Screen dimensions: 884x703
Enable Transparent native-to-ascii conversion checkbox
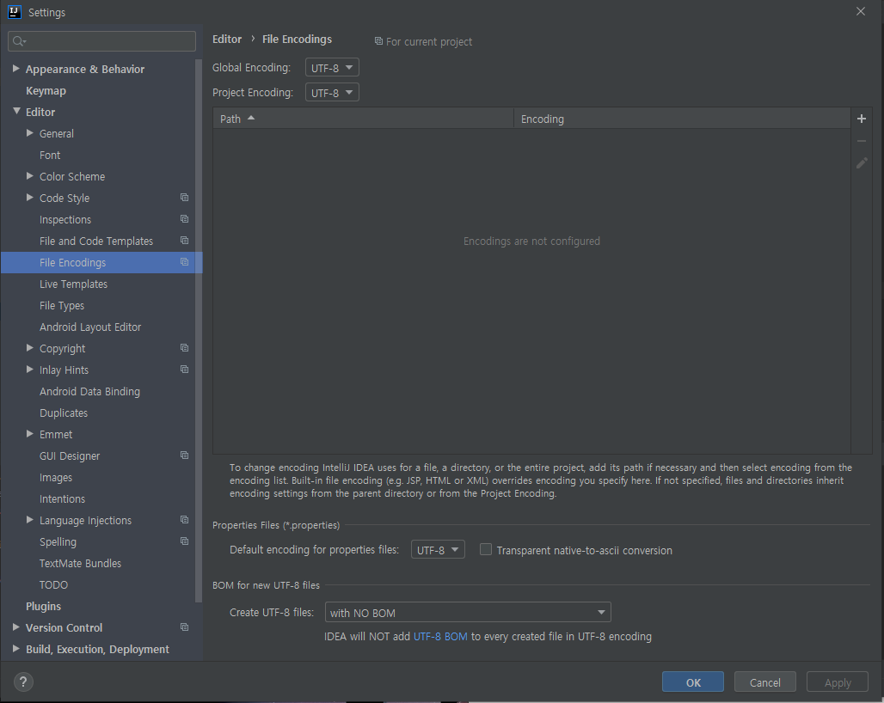coord(485,549)
